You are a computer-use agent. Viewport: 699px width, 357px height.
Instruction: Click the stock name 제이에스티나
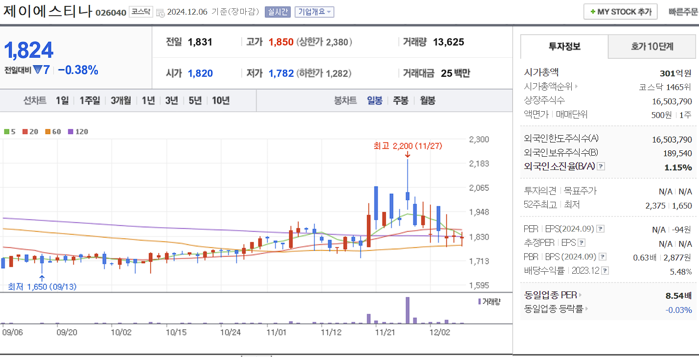[x=47, y=11]
